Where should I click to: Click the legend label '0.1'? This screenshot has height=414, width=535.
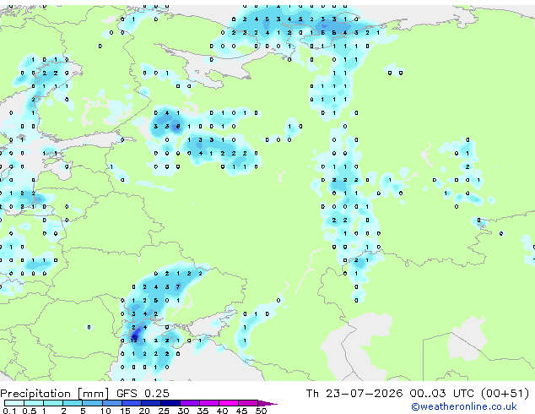click(9, 411)
